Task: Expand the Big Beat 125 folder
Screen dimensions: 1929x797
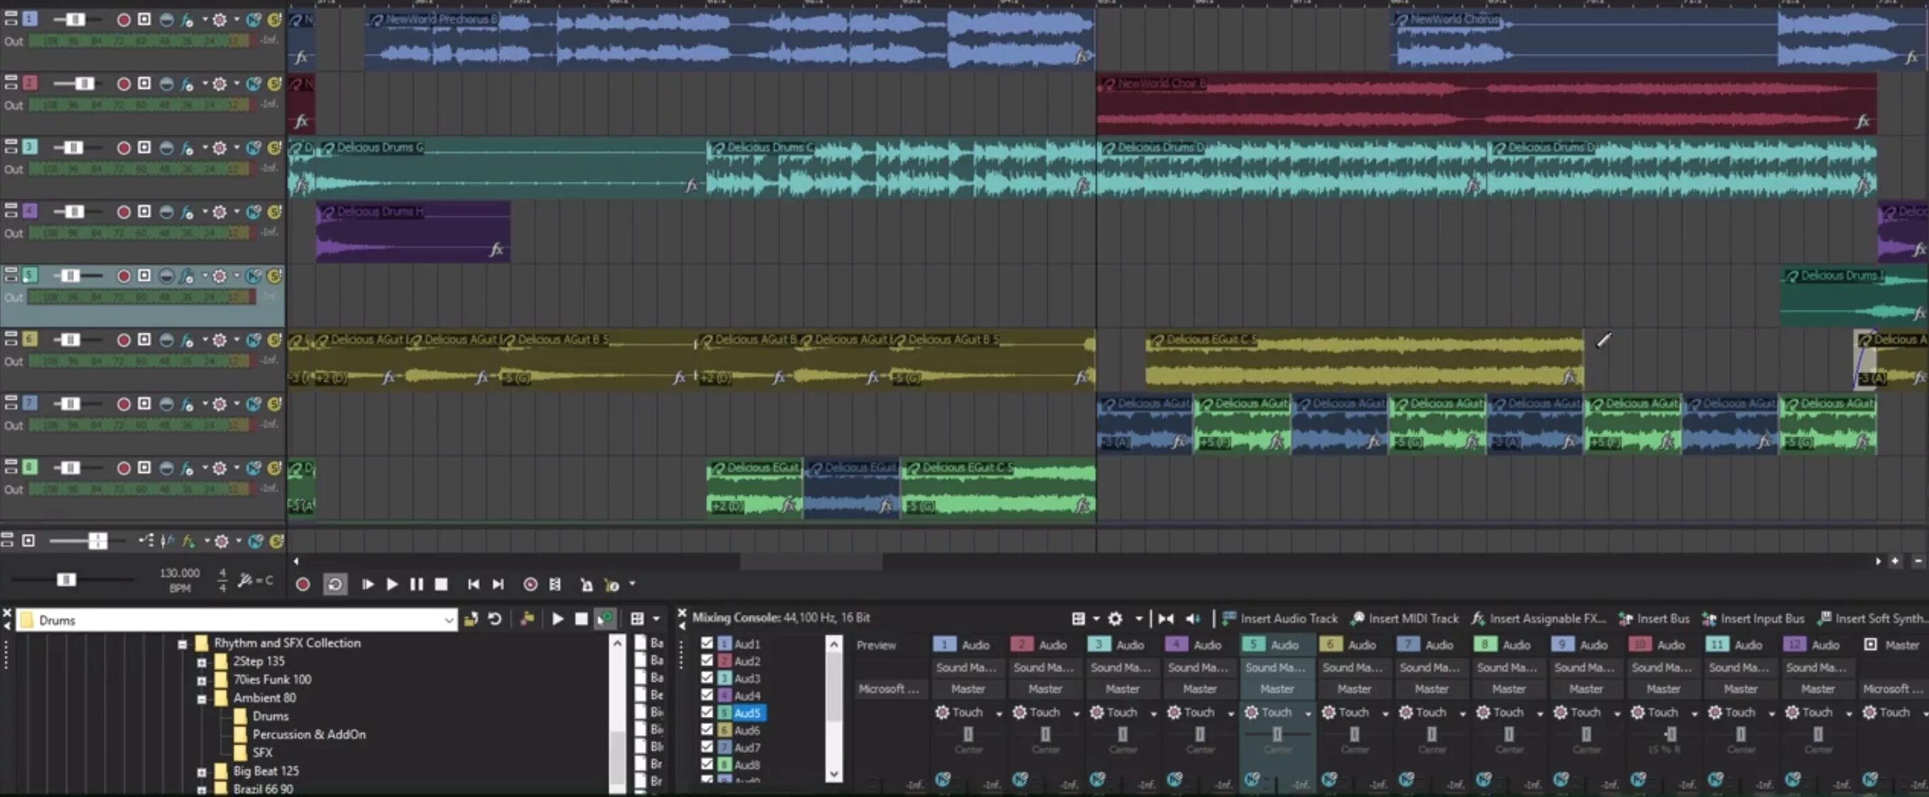Action: [x=201, y=771]
